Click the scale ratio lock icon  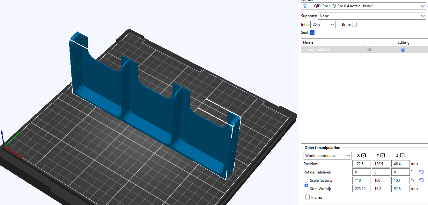click(306, 185)
